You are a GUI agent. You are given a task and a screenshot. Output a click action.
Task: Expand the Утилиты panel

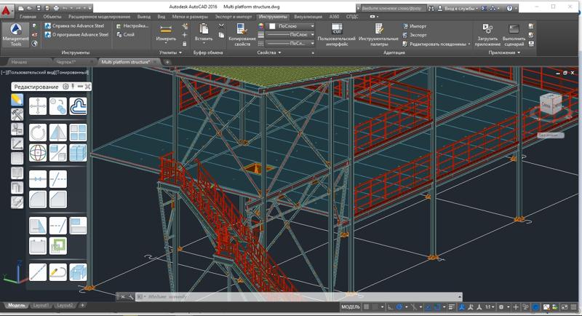[170, 52]
